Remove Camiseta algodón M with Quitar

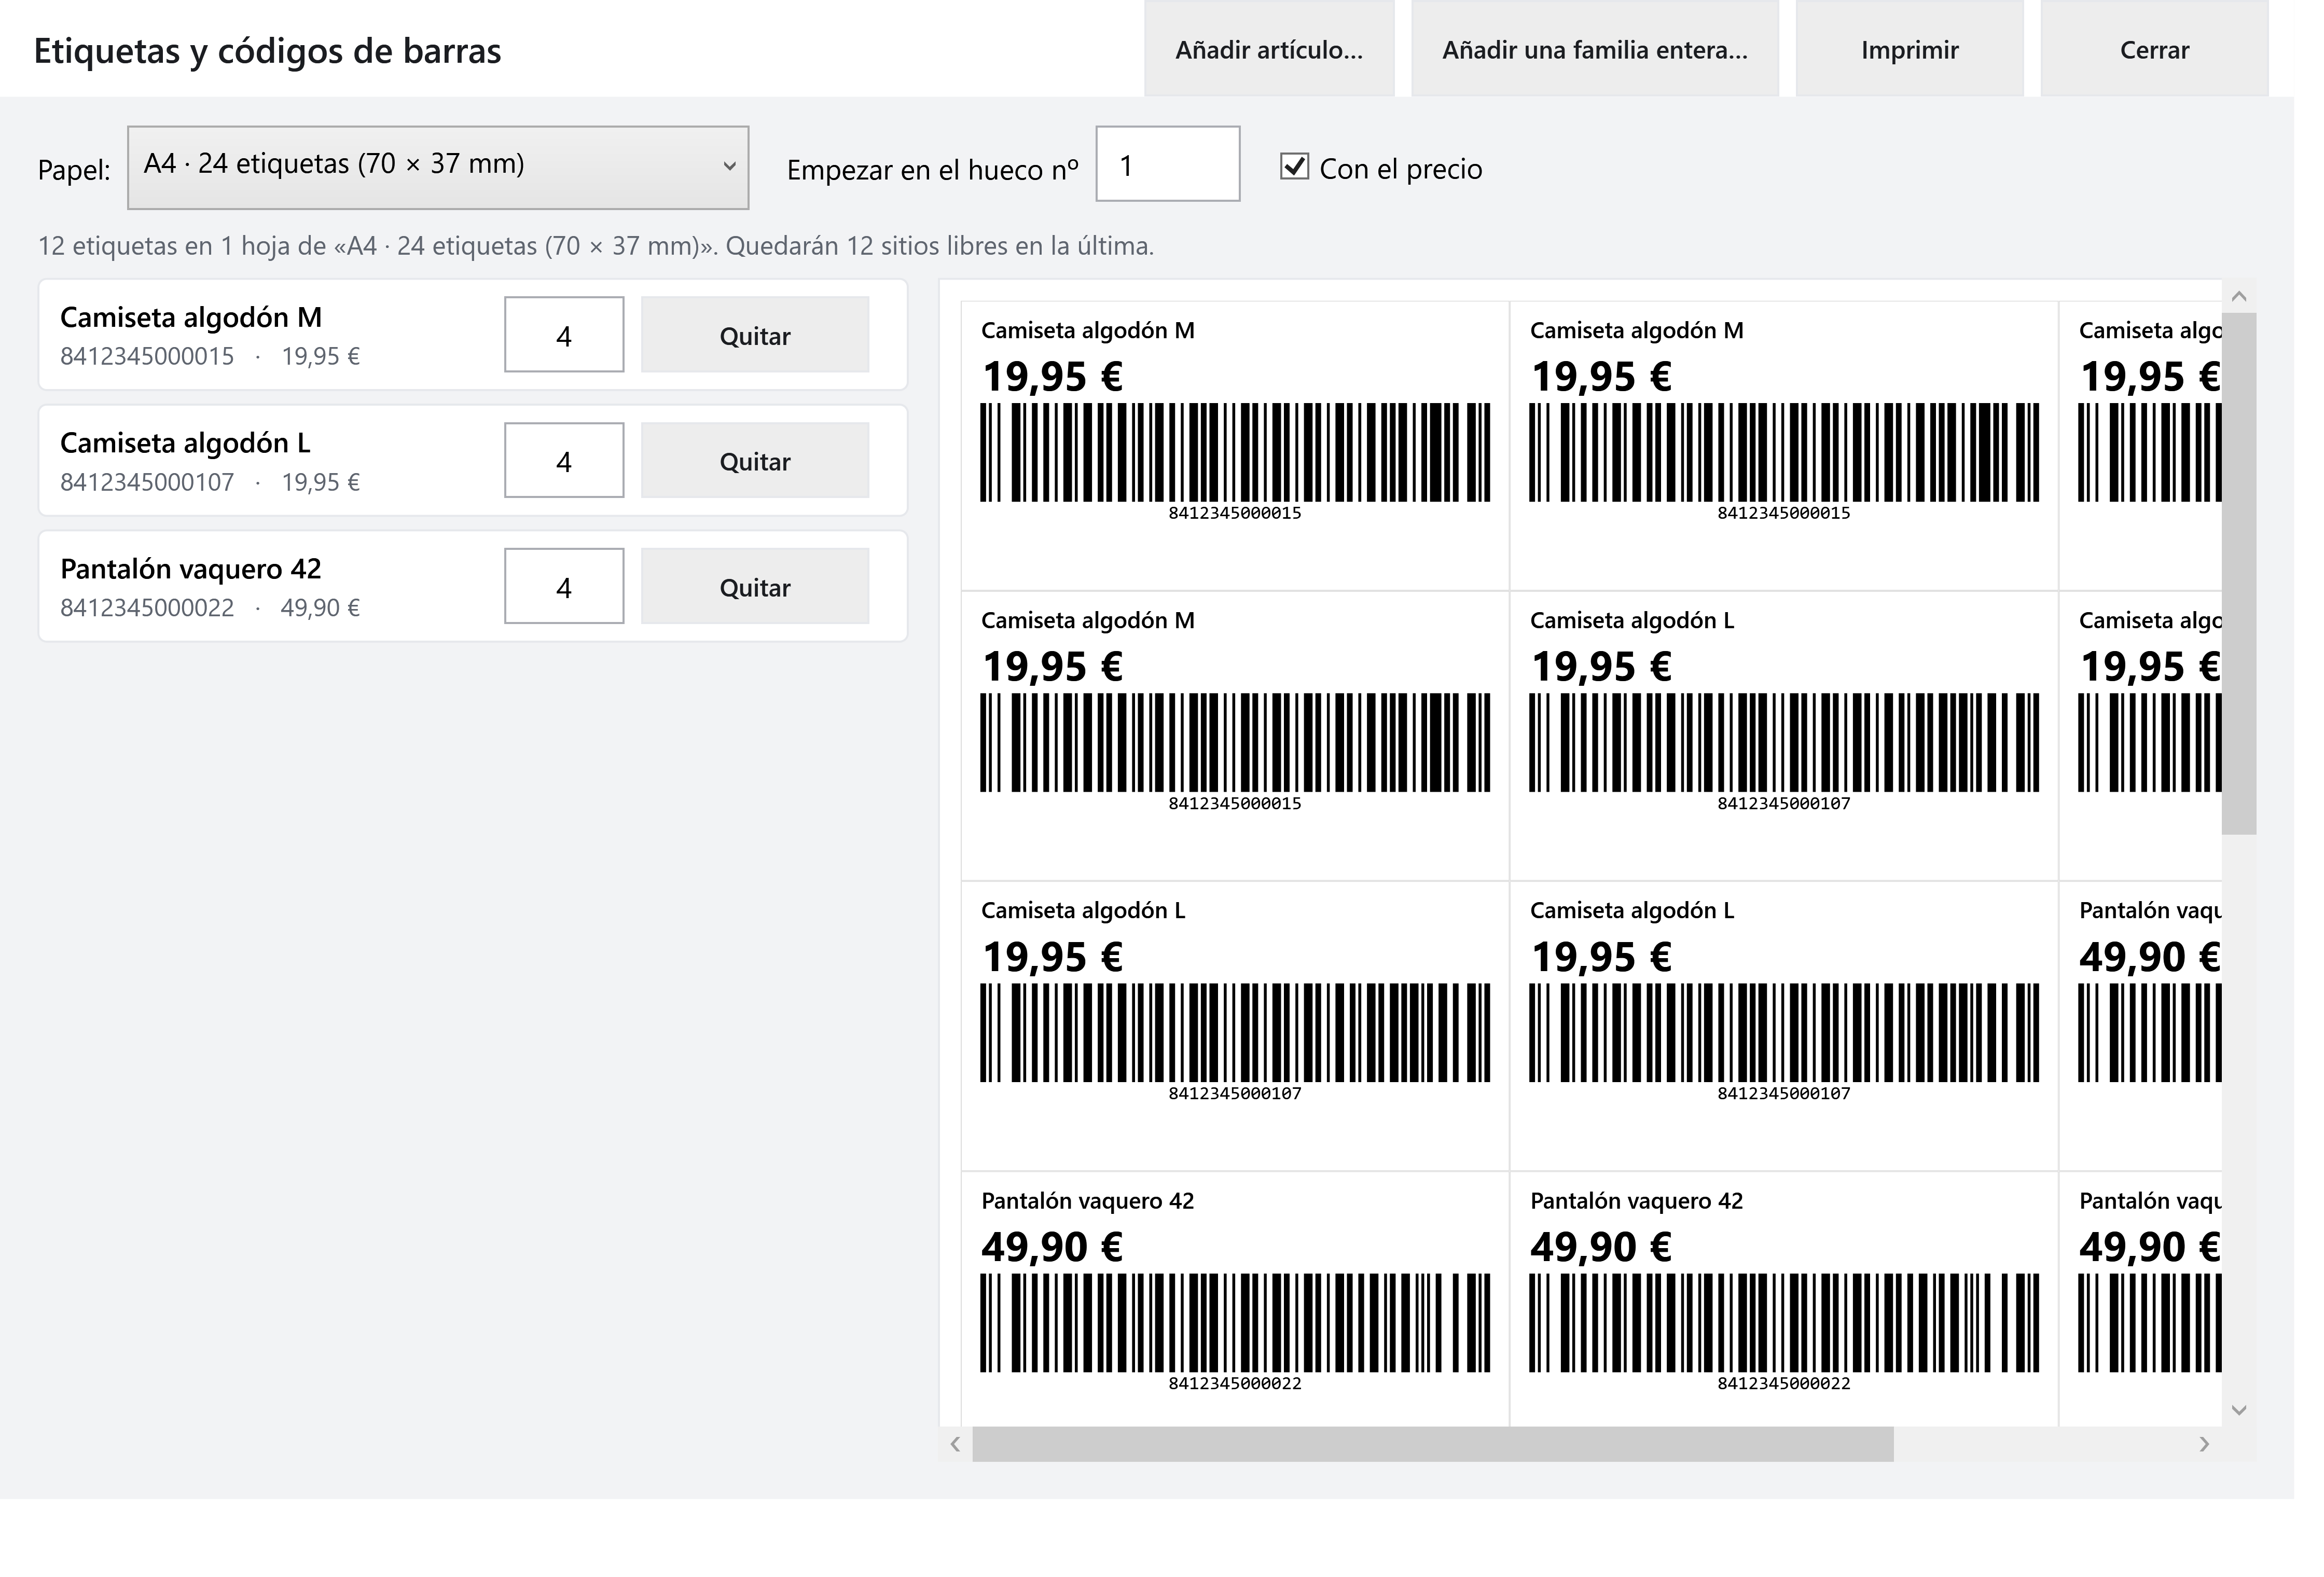(x=755, y=335)
